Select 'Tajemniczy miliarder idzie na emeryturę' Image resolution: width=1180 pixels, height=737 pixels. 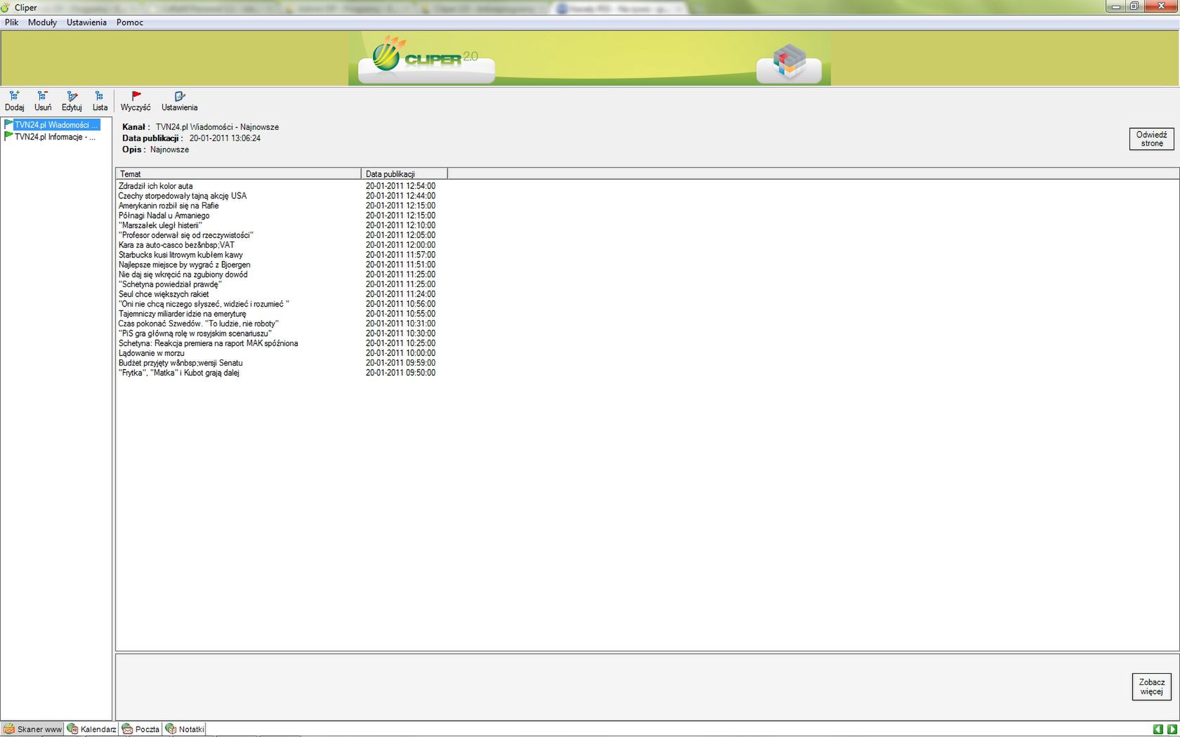(x=182, y=314)
